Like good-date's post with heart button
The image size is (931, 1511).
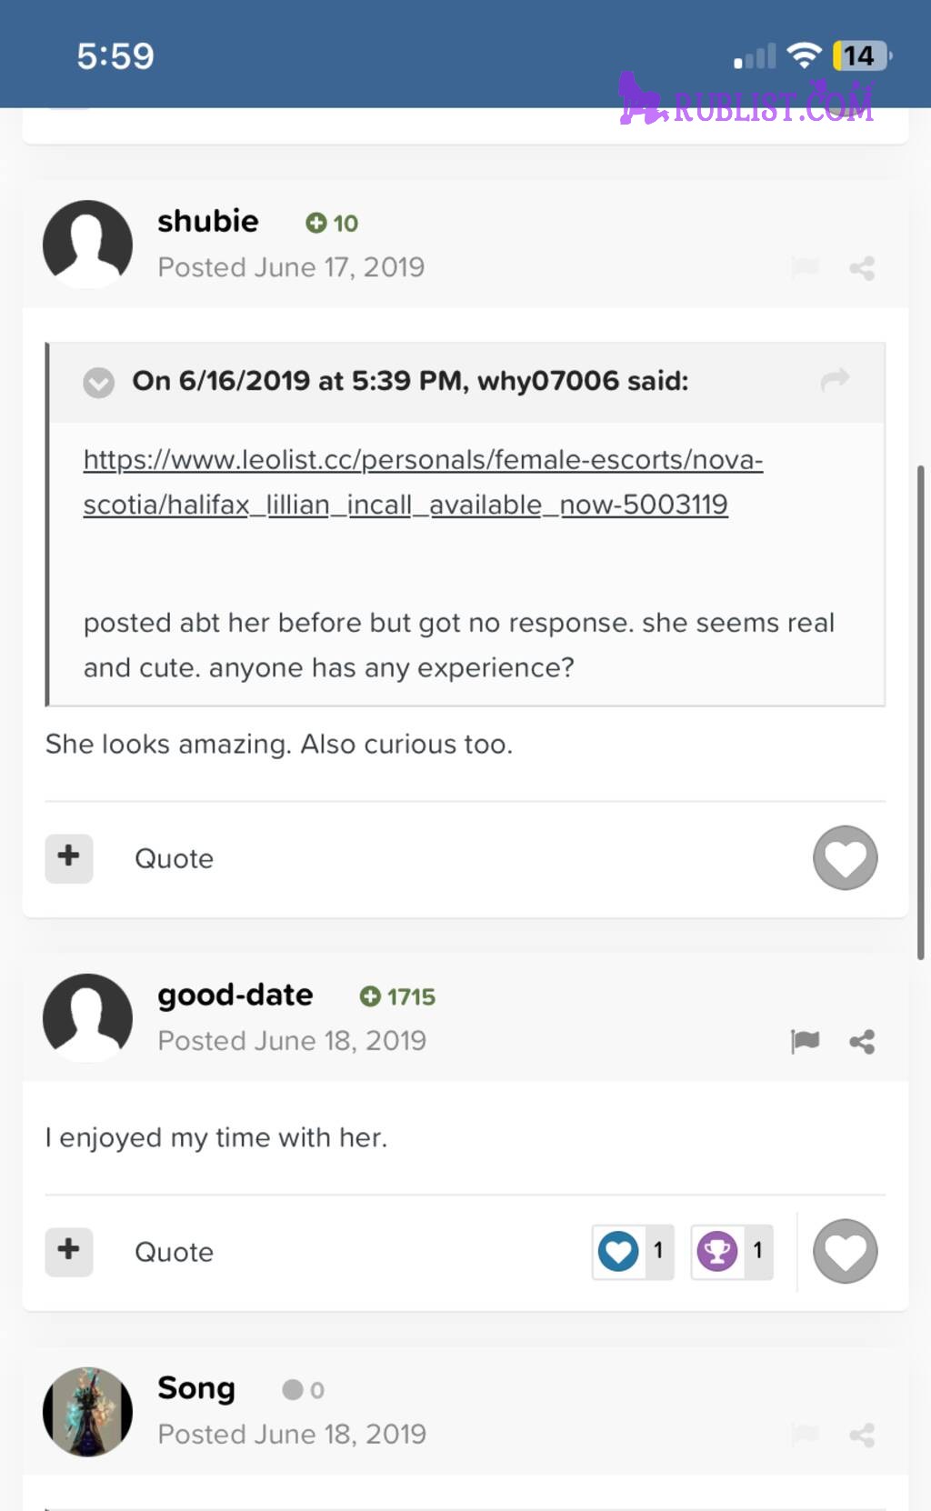845,1252
